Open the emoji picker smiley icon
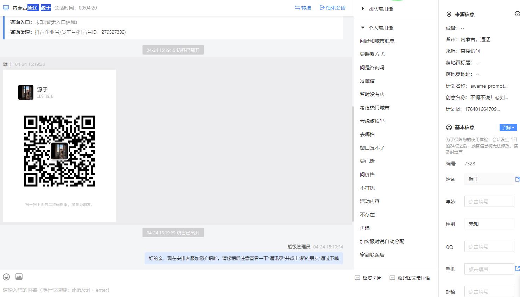Viewport: 520px width, 297px height. point(6,277)
